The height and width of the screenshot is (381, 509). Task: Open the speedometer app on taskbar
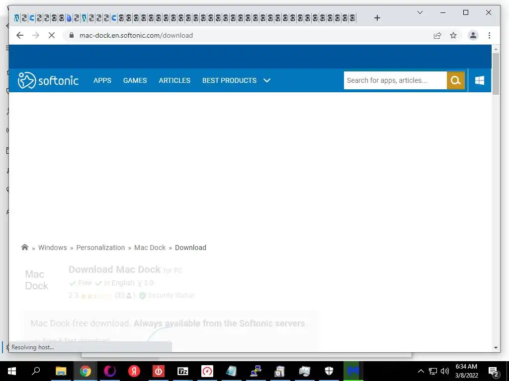pyautogui.click(x=207, y=371)
